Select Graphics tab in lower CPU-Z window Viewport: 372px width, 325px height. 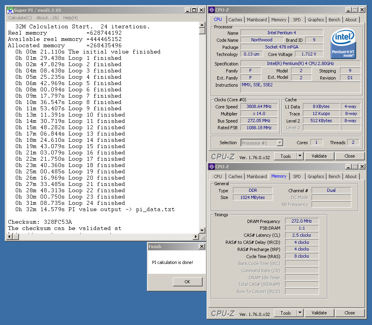[316, 176]
